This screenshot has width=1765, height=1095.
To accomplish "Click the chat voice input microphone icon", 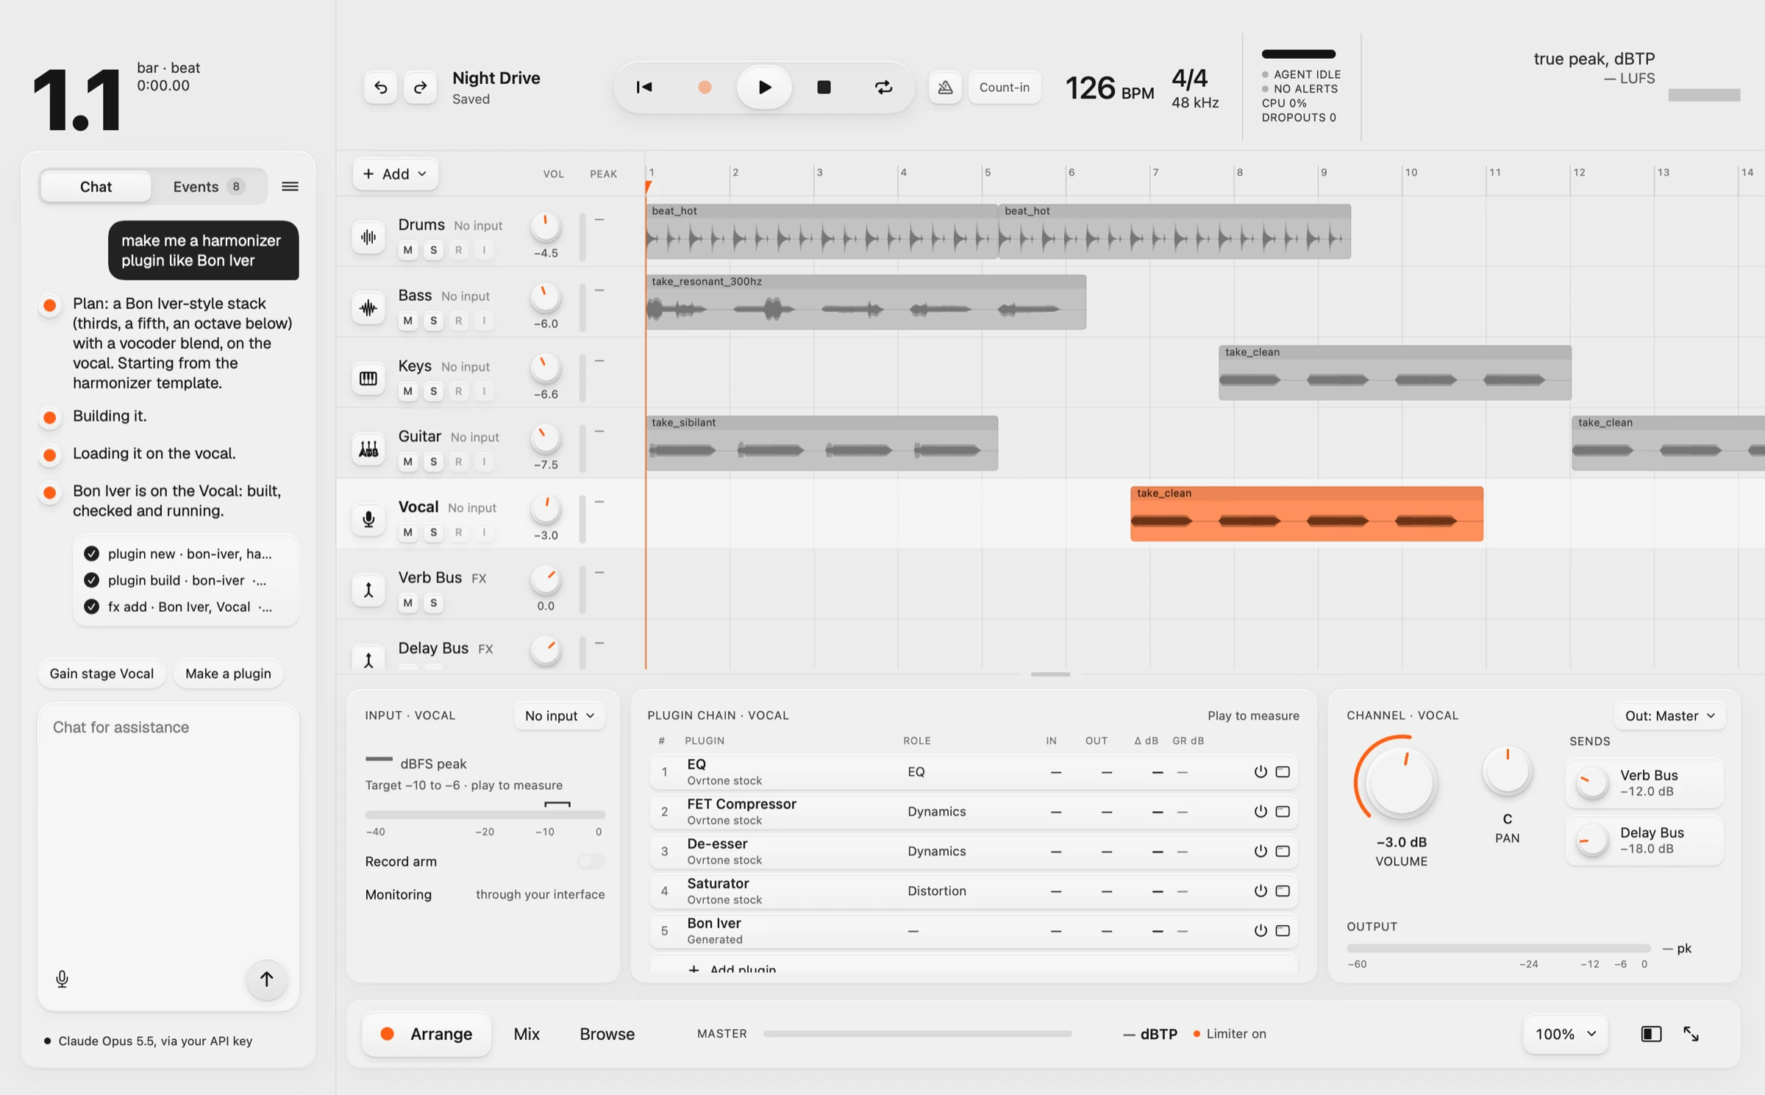I will (x=63, y=979).
